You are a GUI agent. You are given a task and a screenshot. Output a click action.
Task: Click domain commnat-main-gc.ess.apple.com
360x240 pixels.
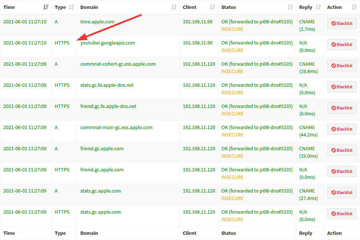117,127
